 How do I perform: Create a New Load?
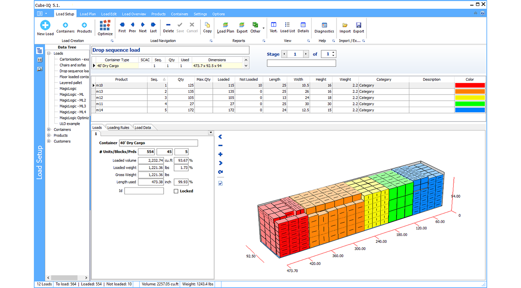pos(45,28)
